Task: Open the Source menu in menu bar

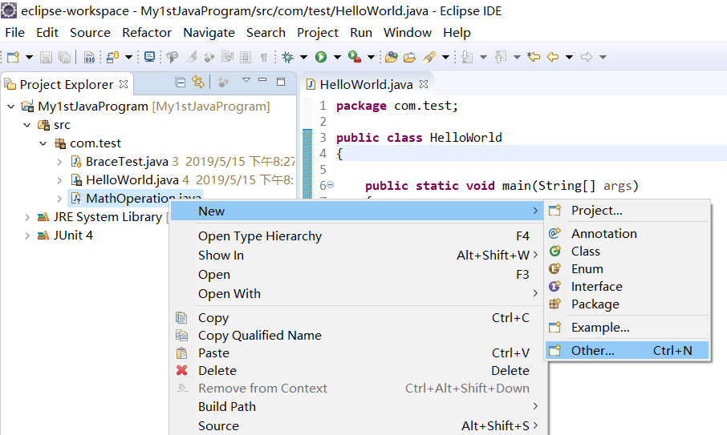Action: (x=90, y=32)
